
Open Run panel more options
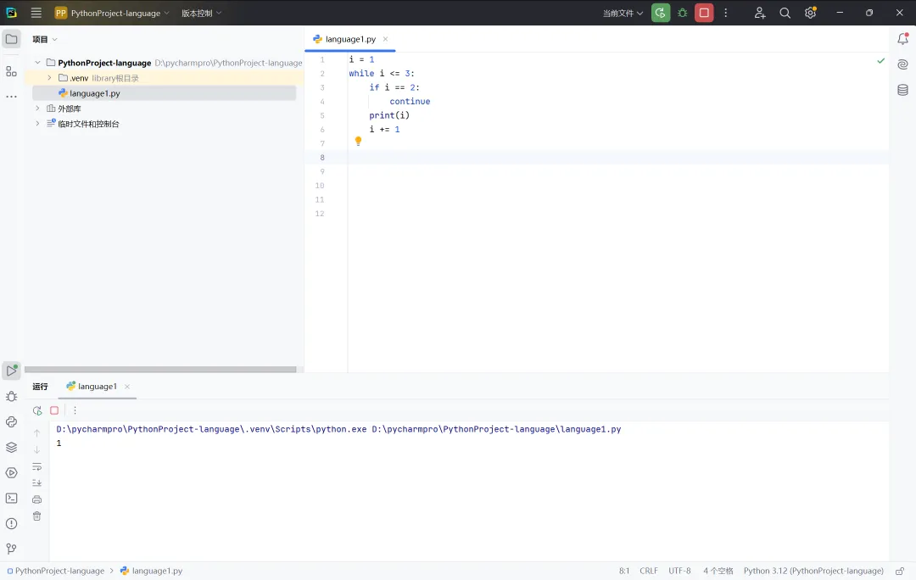pos(75,410)
